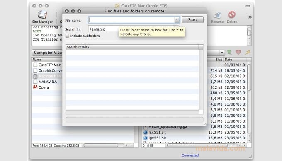The image size is (282, 161).
Task: Click the 18/05/04 date cell
Action: [235, 70]
